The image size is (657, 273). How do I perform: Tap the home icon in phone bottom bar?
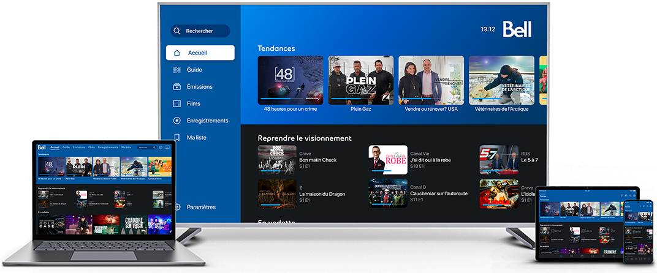pyautogui.click(x=627, y=259)
